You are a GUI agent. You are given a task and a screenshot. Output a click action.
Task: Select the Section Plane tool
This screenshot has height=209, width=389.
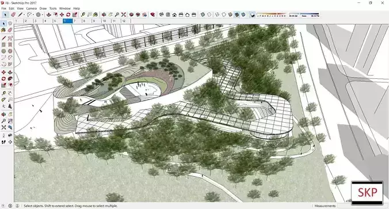point(10,142)
